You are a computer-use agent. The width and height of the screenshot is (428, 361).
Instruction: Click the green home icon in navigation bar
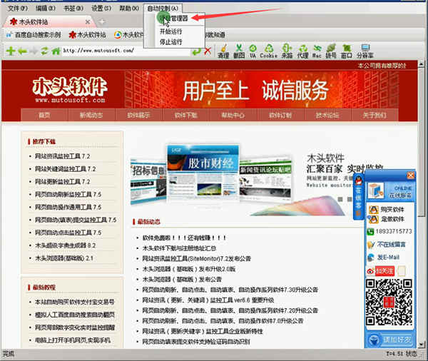click(55, 51)
